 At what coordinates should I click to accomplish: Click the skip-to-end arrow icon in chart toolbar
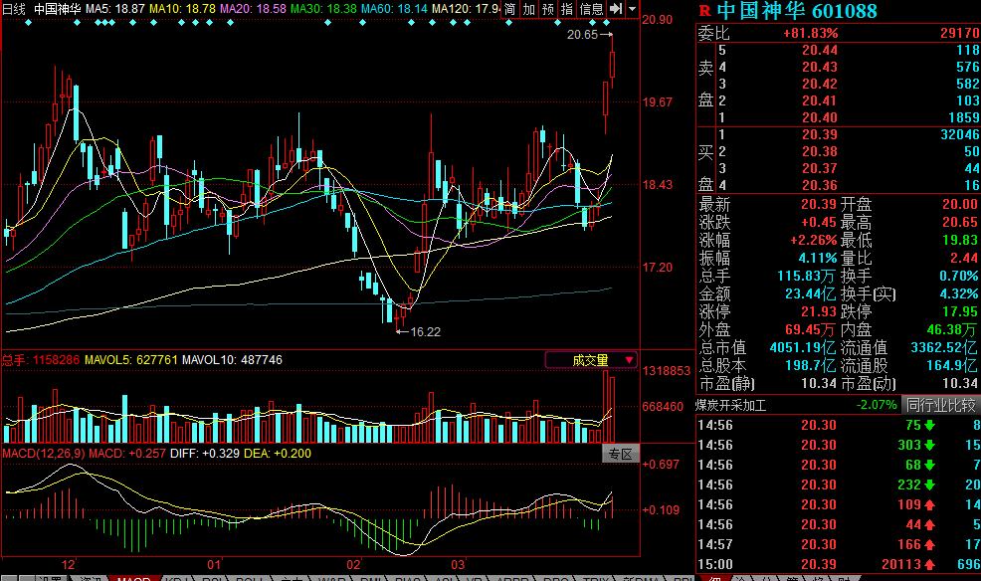coord(616,9)
